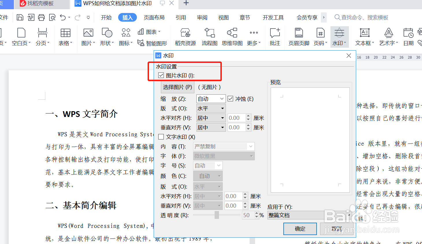Insert a blank page (空白页) icon
Viewport: 422px width, 244px height.
[x=21, y=33]
